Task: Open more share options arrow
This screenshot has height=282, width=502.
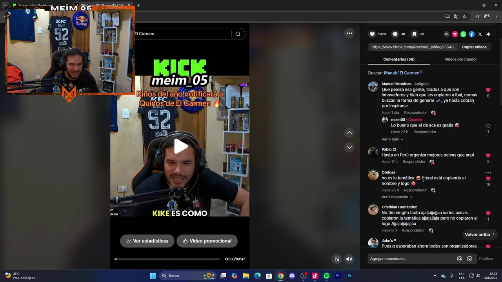Action: tap(488, 34)
